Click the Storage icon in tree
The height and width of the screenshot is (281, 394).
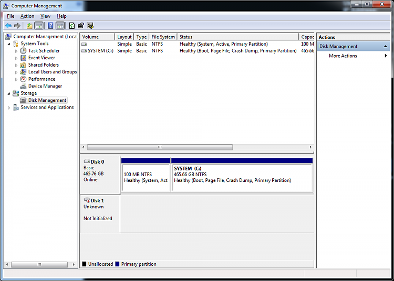[16, 93]
